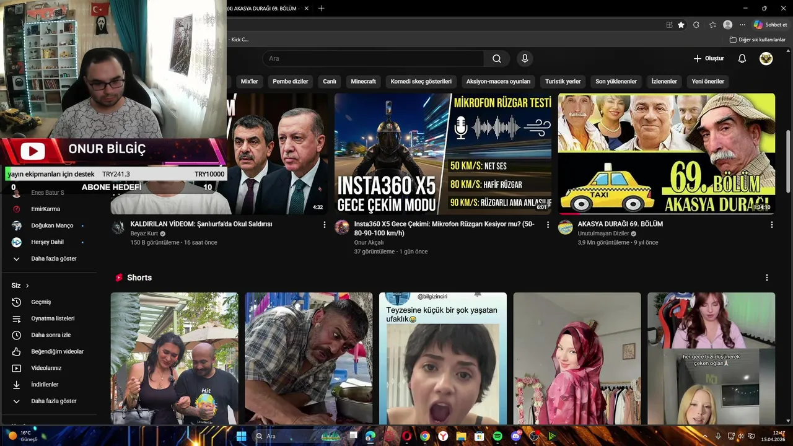Screen dimensions: 793x446
Task: Select the Aksiyon-macera oyunları chip
Action: pos(498,81)
